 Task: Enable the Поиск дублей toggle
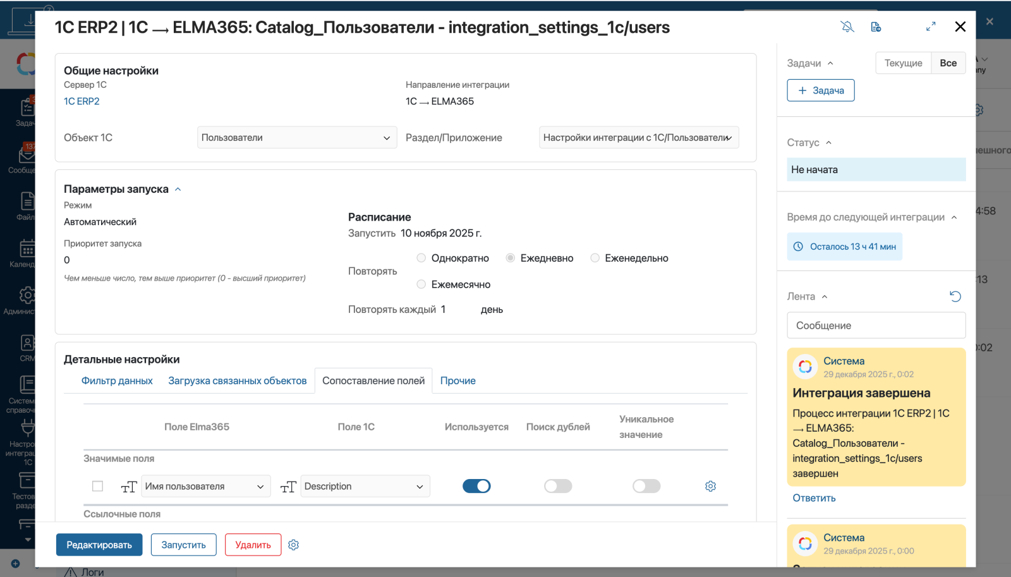tap(558, 486)
